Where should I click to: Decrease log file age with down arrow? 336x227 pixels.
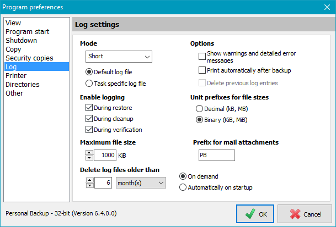90,186
